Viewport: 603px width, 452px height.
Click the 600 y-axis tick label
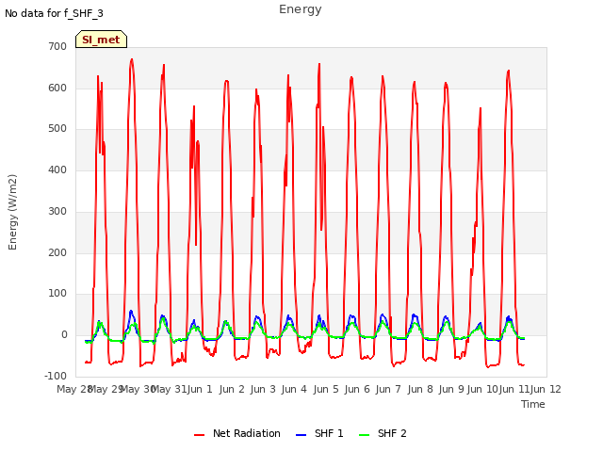(x=57, y=88)
